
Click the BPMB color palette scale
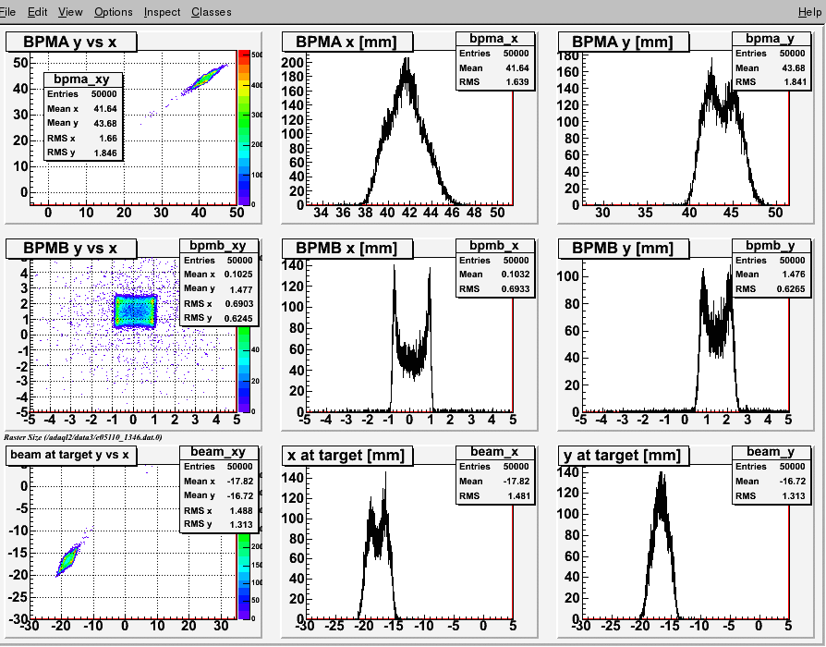tap(244, 369)
